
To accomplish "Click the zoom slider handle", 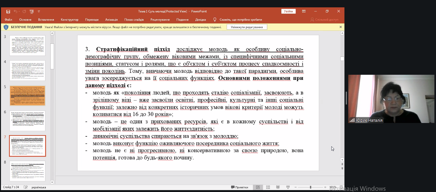I will pos(310,187).
